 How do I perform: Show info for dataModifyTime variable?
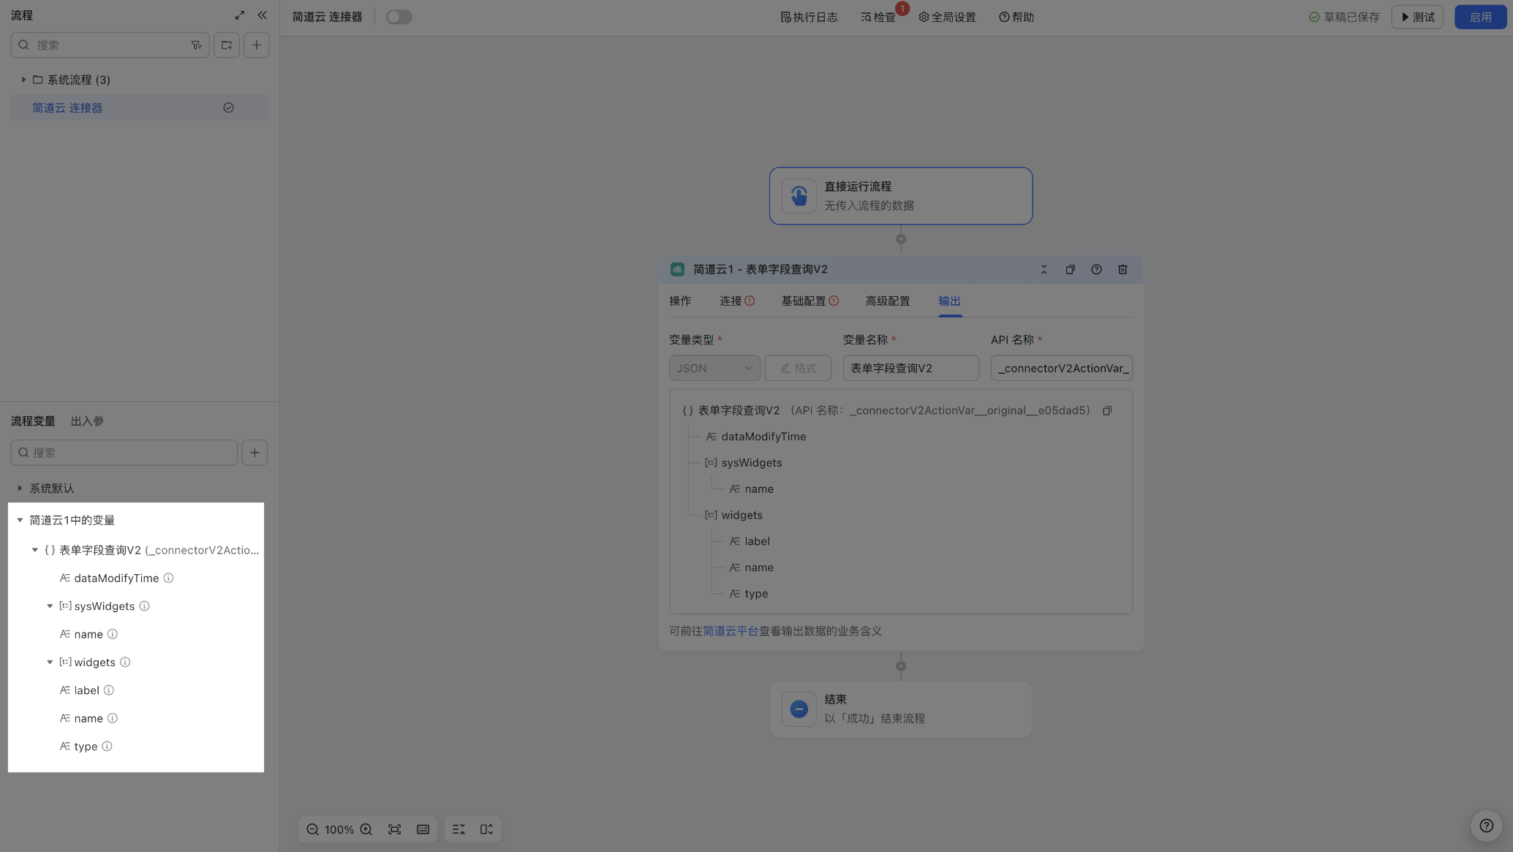[x=168, y=578]
